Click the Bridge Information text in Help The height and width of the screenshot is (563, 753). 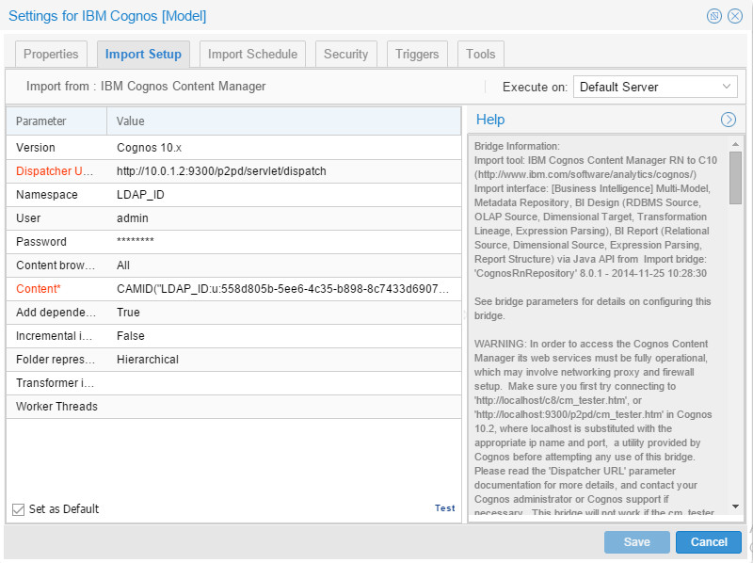[517, 146]
